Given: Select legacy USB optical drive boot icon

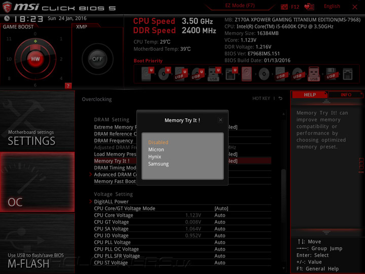Looking at the screenshot, I should 298,74.
